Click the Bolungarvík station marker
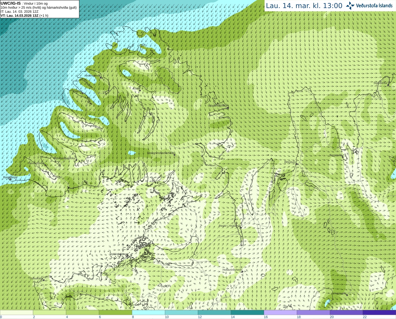The image size is (396, 319). pyautogui.click(x=101, y=77)
